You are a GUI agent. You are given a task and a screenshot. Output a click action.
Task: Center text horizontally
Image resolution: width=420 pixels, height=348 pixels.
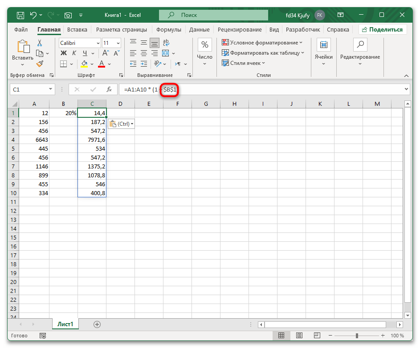pyautogui.click(x=144, y=53)
